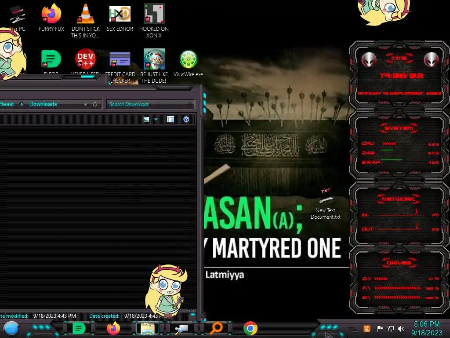Viewport: 450px width, 338px height.
Task: Click the CPU usage bar in SYSTEM widget
Action: [389, 143]
